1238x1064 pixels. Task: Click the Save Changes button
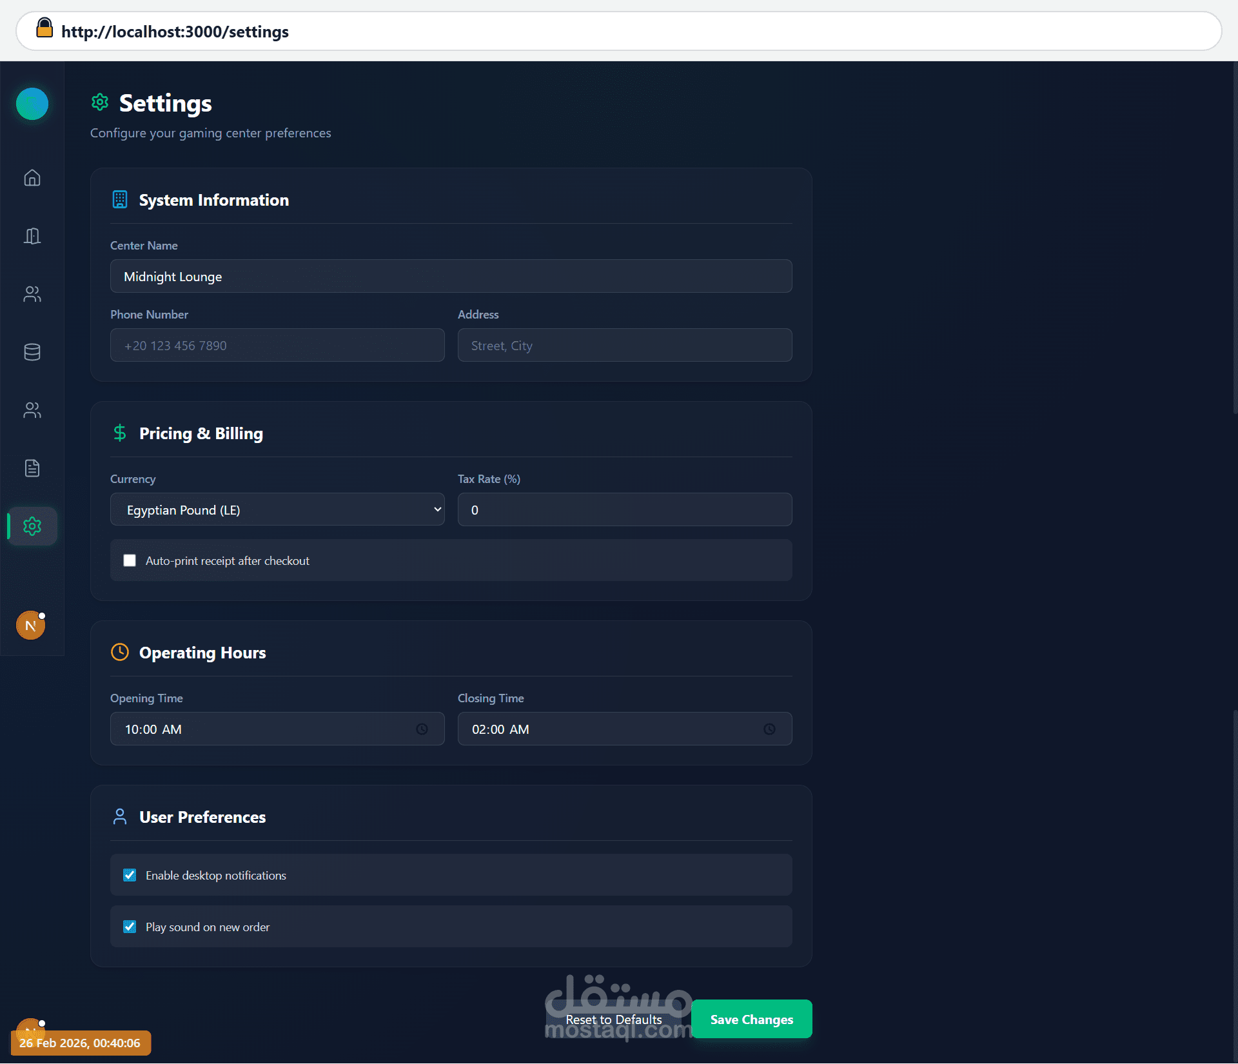point(751,1020)
